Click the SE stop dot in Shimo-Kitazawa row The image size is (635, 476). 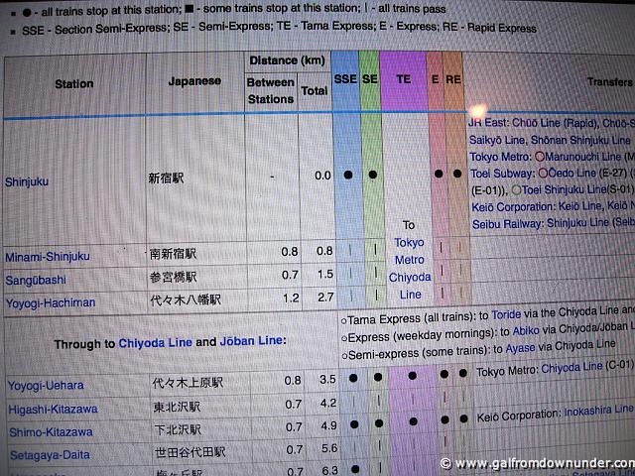tap(379, 423)
